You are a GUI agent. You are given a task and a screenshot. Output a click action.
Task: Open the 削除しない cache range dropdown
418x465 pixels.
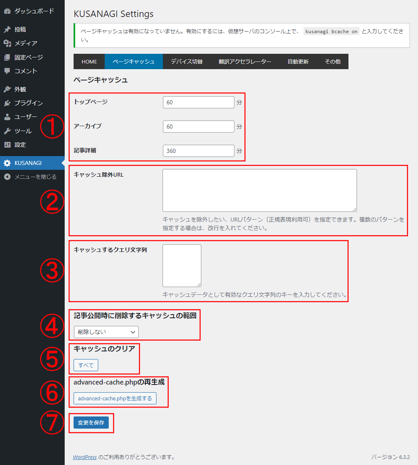coord(106,332)
